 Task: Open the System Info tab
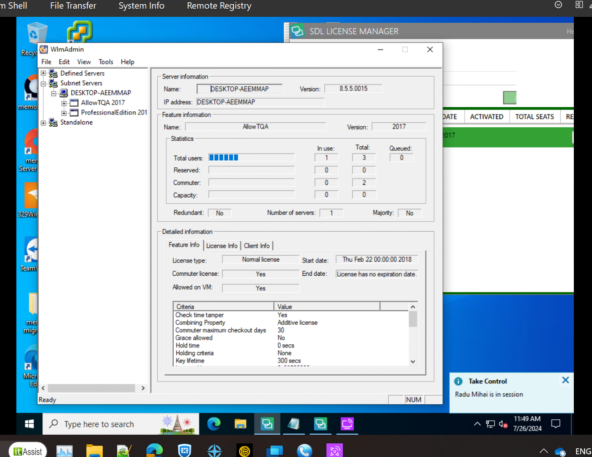pyautogui.click(x=141, y=6)
